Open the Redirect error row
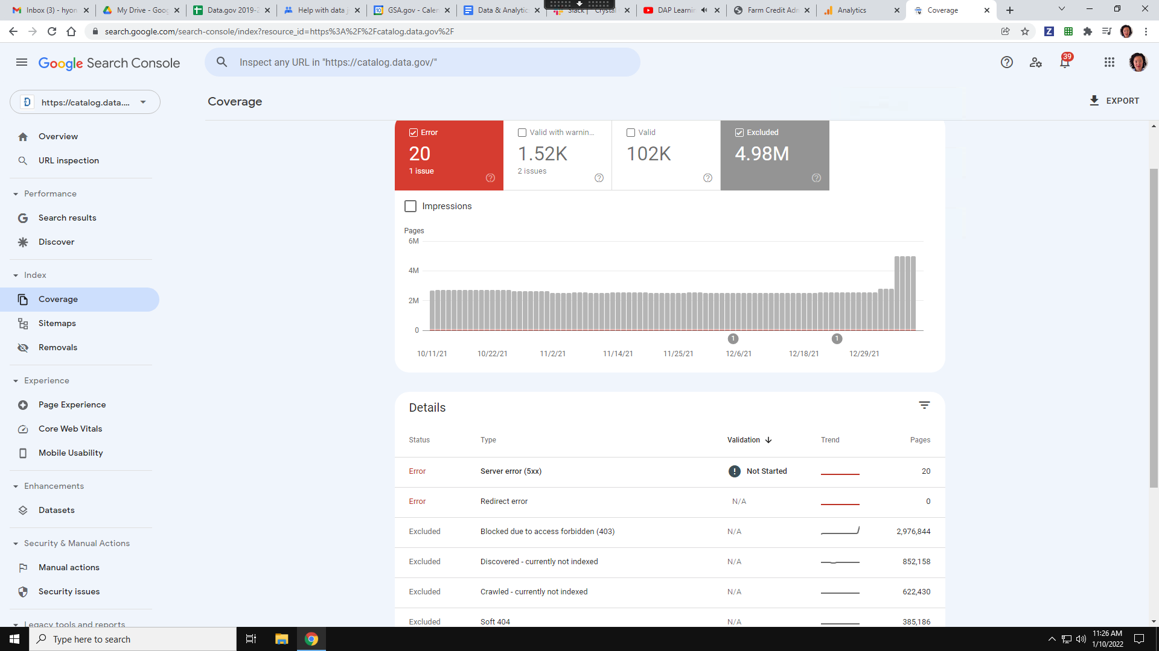 pos(669,502)
